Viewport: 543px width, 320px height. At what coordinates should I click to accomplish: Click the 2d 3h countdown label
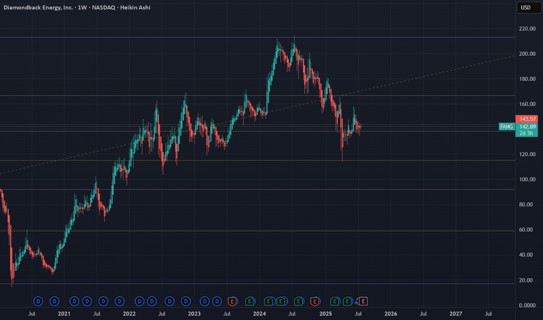(x=526, y=133)
